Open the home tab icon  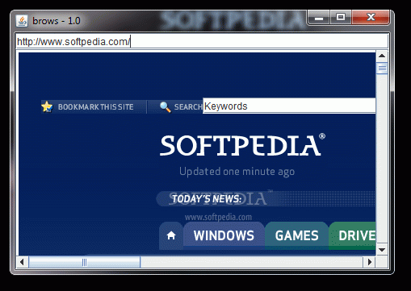171,235
